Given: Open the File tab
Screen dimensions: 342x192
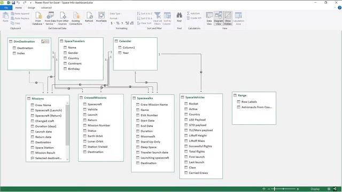Looking at the screenshot, I should (6, 7).
